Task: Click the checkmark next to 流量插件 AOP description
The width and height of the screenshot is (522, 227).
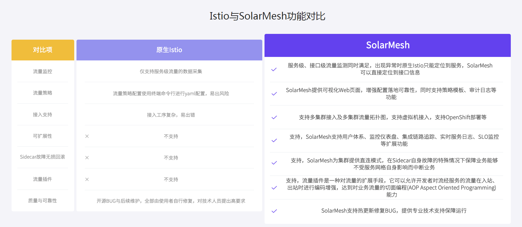Action: 274,188
